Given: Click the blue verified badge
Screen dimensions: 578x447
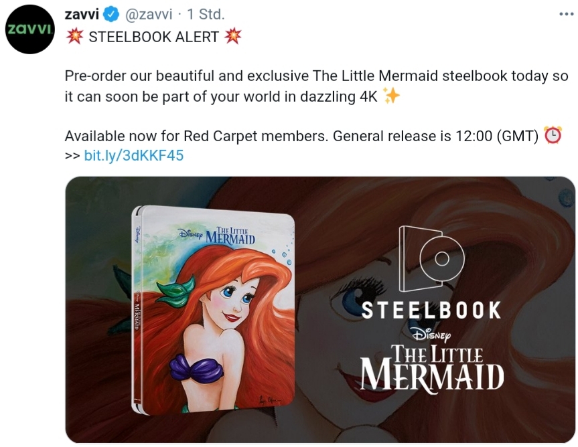Looking at the screenshot, I should tap(111, 14).
